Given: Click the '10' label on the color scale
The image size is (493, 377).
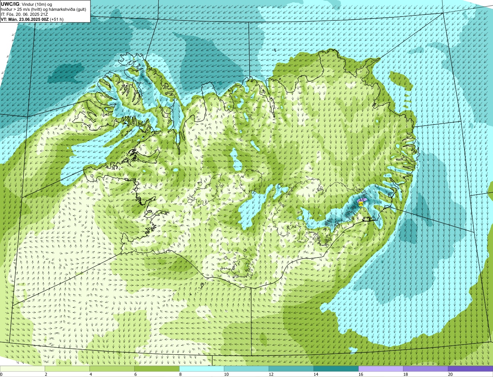Looking at the screenshot, I should click(x=226, y=374).
